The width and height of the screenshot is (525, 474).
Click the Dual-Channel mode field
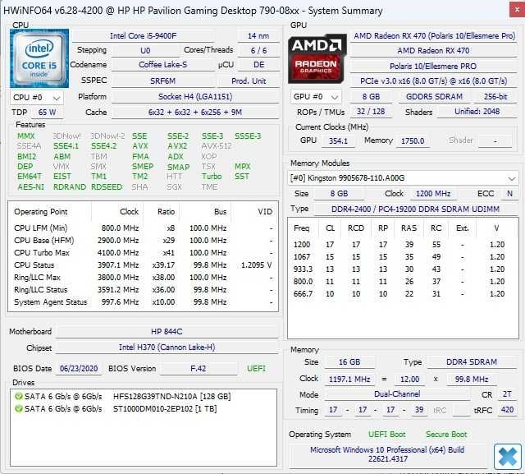pos(397,394)
